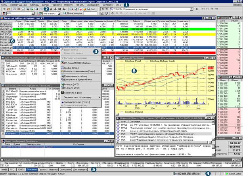Click the Макс. цена column header
Screen dimensions: 243x176
(x=77, y=21)
